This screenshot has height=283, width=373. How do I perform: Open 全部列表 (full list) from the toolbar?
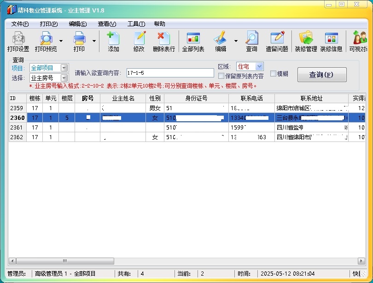[193, 41]
